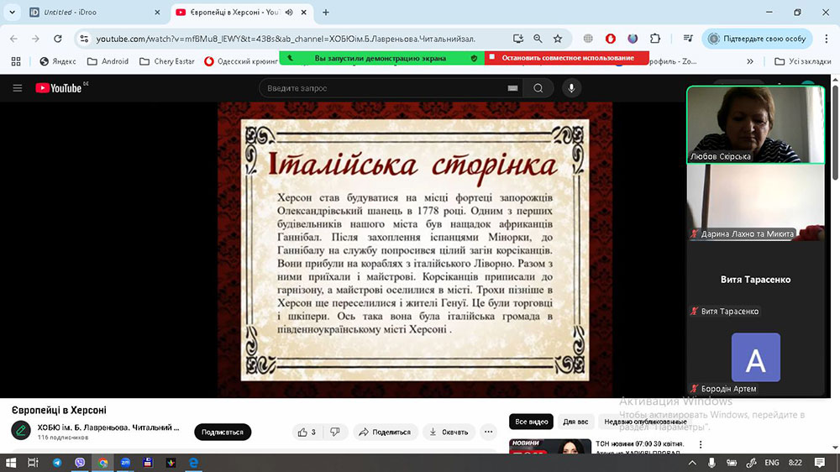Image resolution: width=840 pixels, height=472 pixels.
Task: Switch to the Європейці в Херсоні tab
Action: click(x=233, y=13)
